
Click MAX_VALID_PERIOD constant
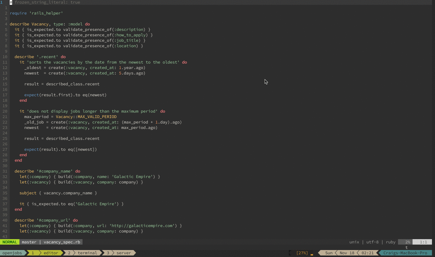pos(97,117)
